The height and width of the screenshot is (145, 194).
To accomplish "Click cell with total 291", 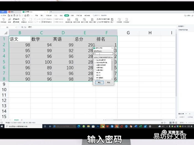I will pyautogui.click(x=85, y=45).
